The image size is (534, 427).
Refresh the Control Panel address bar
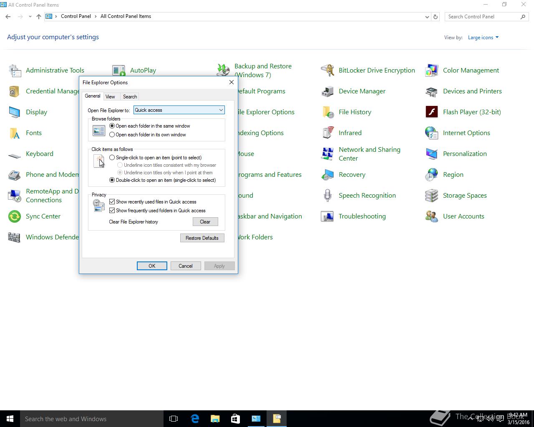(x=436, y=17)
